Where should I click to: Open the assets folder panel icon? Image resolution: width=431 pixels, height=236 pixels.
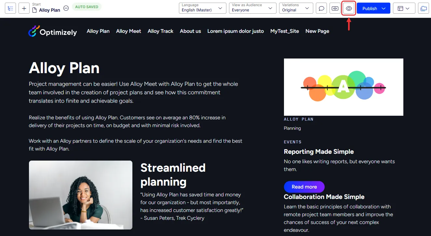pos(424,8)
